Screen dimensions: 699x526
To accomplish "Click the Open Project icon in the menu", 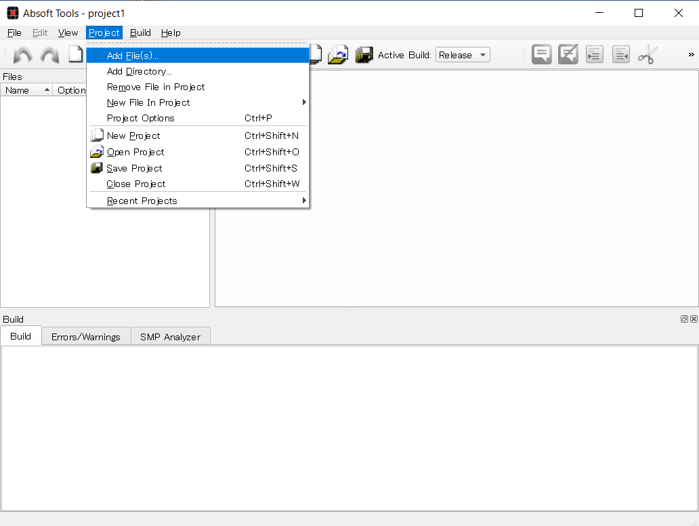I will point(97,152).
